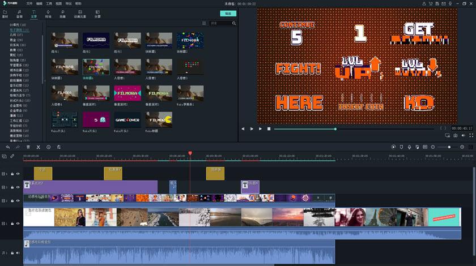The width and height of the screenshot is (476, 266).
Task: Click the undo arrow above the timeline
Action: [7, 147]
